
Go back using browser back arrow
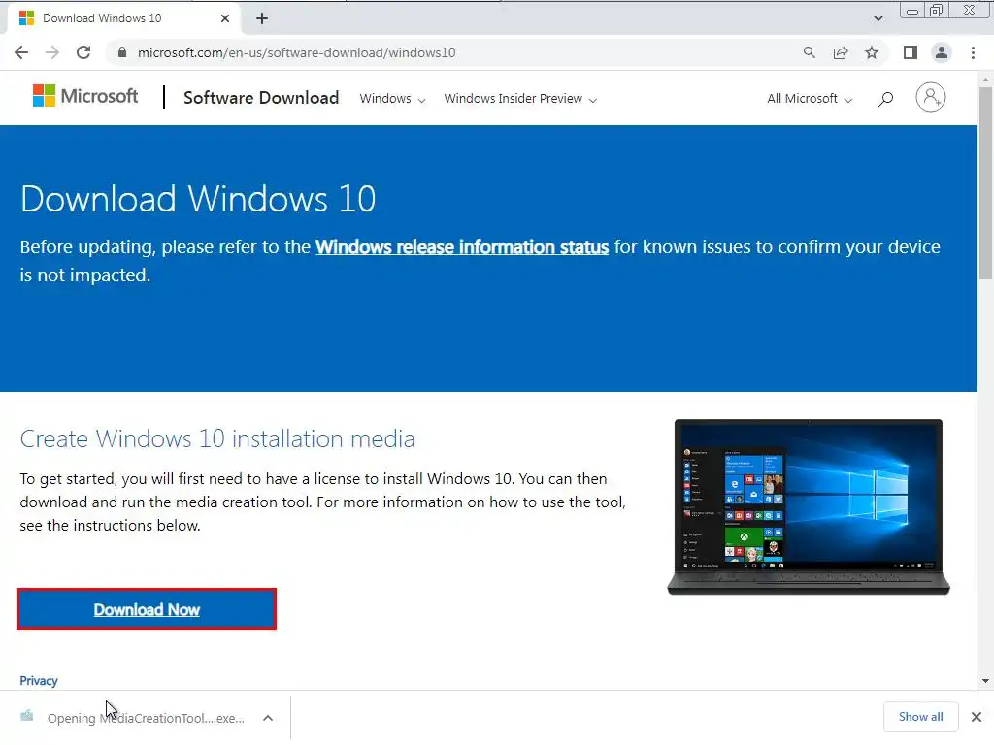coord(21,52)
